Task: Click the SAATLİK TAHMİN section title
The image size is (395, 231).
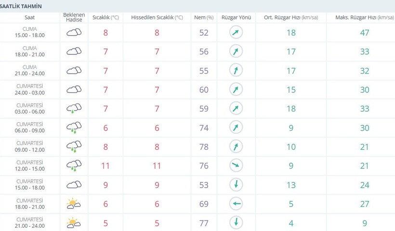Action: [21, 6]
